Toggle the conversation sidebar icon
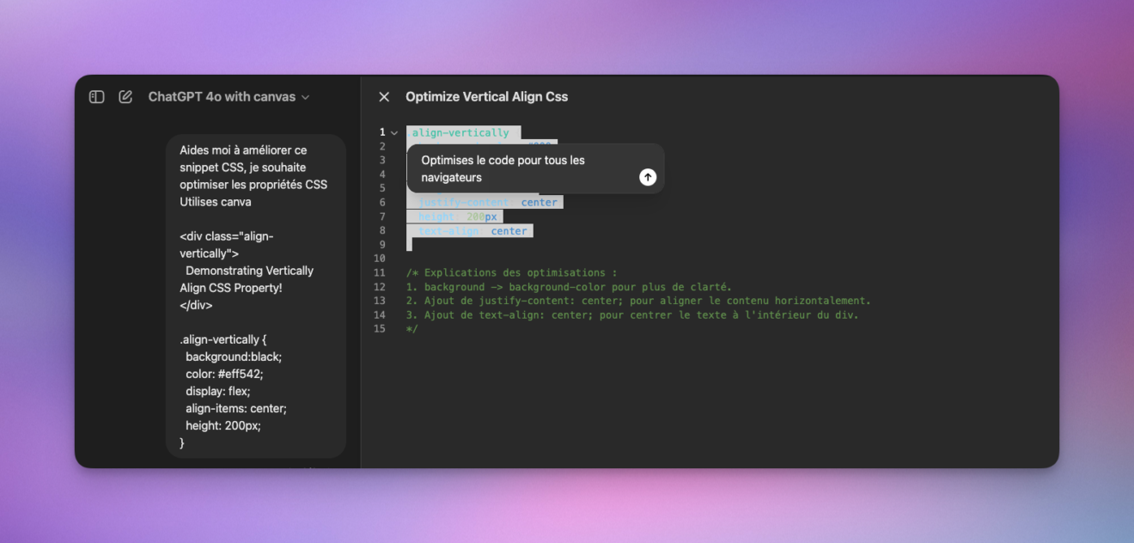1134x543 pixels. tap(95, 96)
